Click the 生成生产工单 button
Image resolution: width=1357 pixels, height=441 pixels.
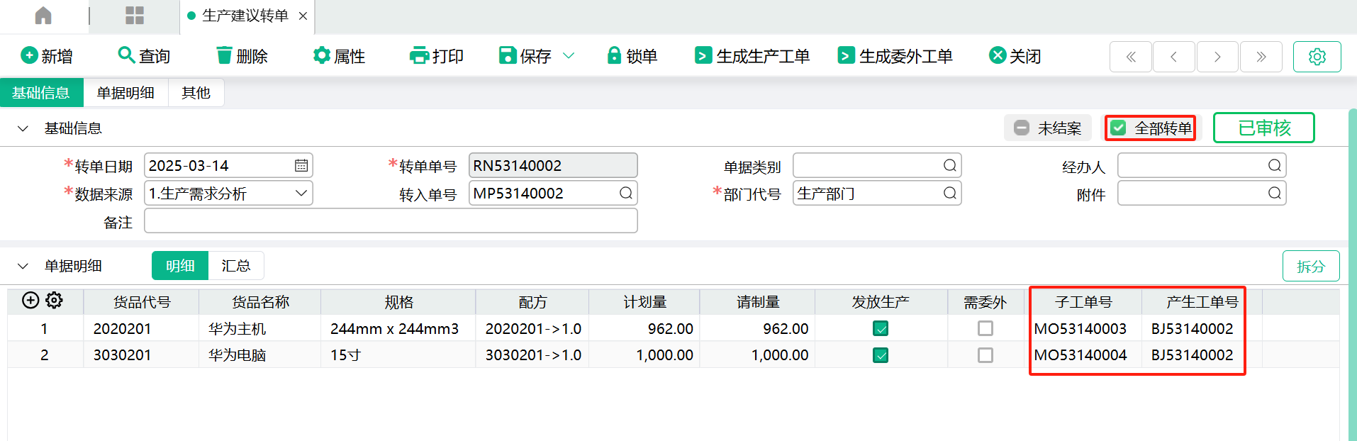tap(752, 56)
